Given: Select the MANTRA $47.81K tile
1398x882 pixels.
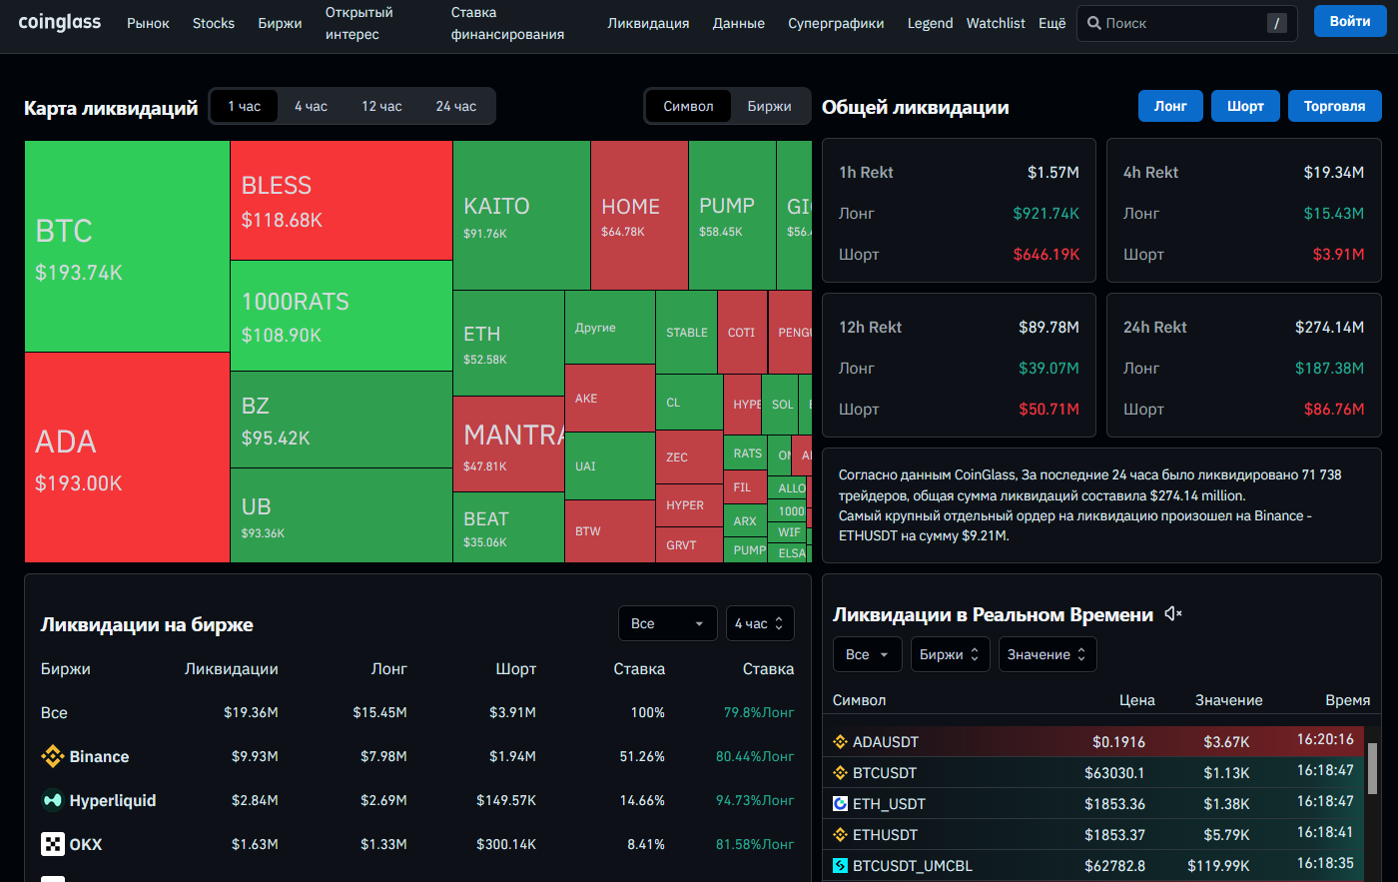Looking at the screenshot, I should coord(508,444).
